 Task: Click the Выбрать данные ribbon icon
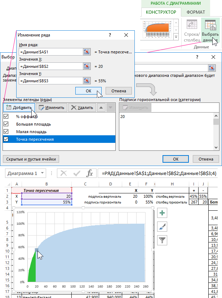pos(210,25)
